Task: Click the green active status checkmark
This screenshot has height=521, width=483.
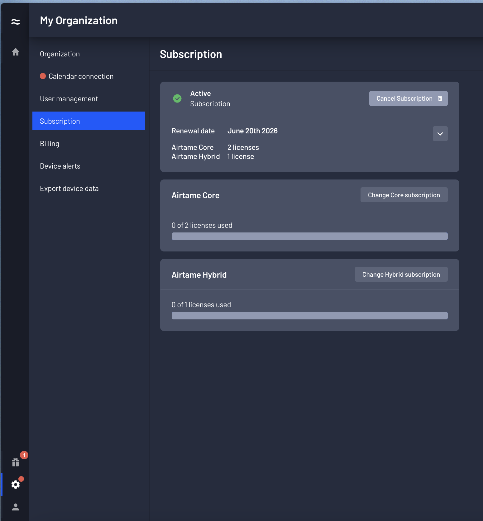Action: click(x=177, y=98)
